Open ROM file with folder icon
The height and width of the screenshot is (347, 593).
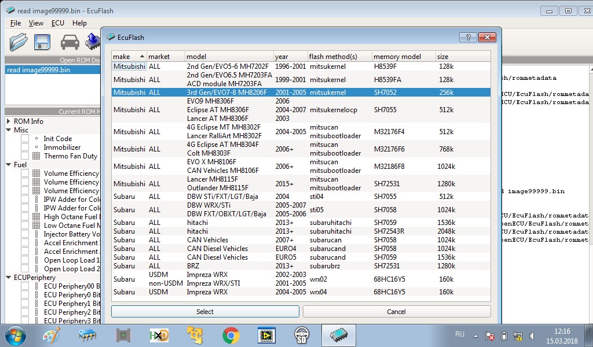(x=19, y=42)
